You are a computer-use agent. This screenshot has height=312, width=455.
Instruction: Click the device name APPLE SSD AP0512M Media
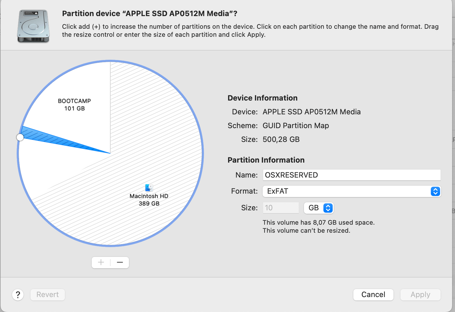[312, 112]
